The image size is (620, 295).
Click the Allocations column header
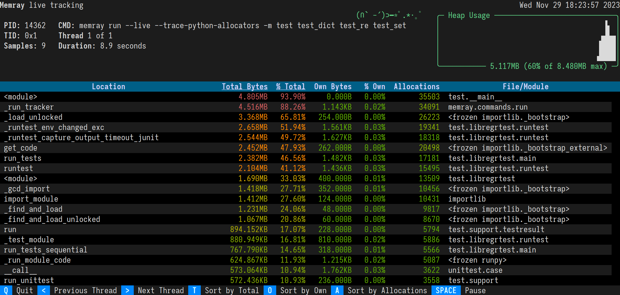[x=417, y=87]
